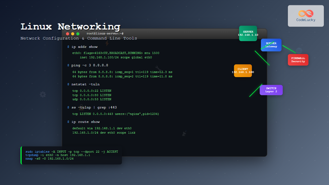This screenshot has height=185, width=329.
Task: Select the red FIREWALL Security node
Action: tap(298, 60)
